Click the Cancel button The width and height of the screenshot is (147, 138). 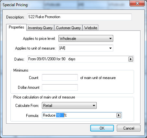point(129,128)
